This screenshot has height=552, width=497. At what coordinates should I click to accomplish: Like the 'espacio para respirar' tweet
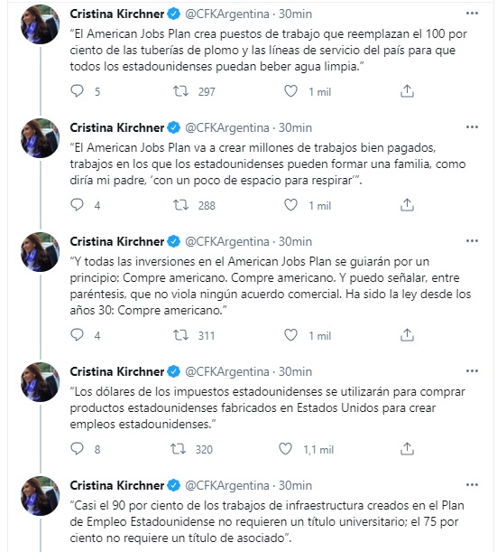(x=290, y=205)
